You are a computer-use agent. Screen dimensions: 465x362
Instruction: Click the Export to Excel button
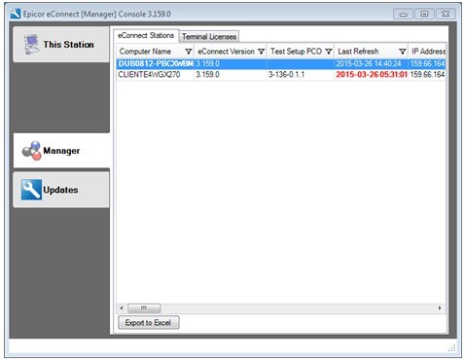pyautogui.click(x=148, y=323)
